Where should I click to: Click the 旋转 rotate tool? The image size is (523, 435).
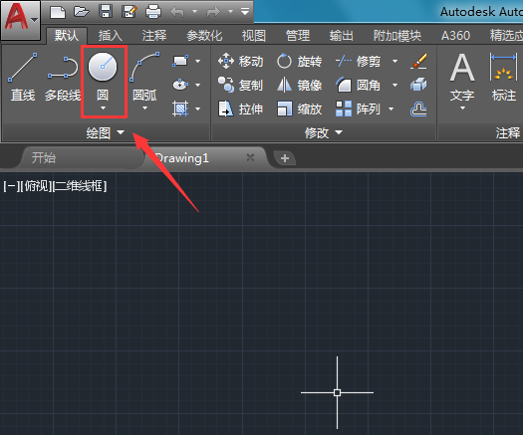pyautogui.click(x=299, y=62)
